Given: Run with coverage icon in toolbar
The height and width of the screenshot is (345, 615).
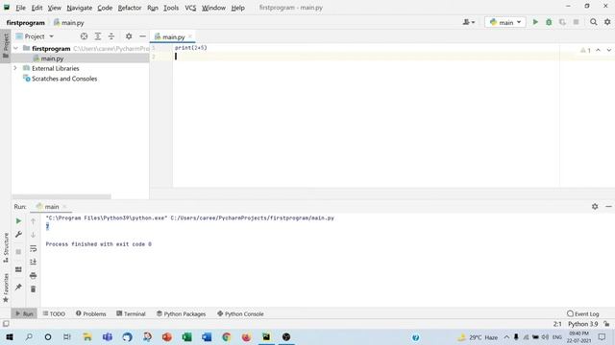Looking at the screenshot, I should coord(562,22).
